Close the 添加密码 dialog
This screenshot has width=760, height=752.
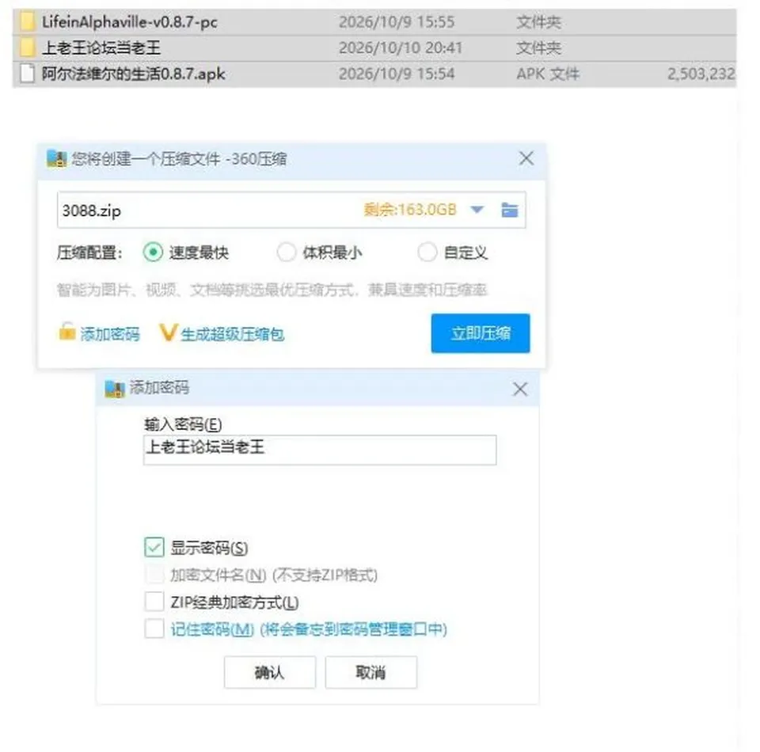(520, 389)
